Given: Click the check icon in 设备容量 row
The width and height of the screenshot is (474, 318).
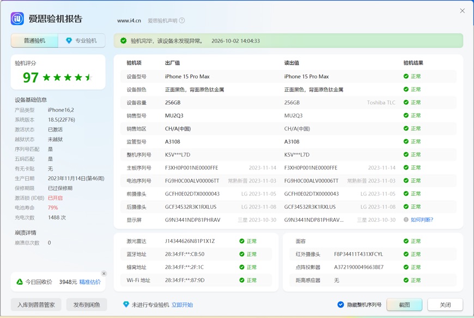Looking at the screenshot, I should (x=406, y=102).
